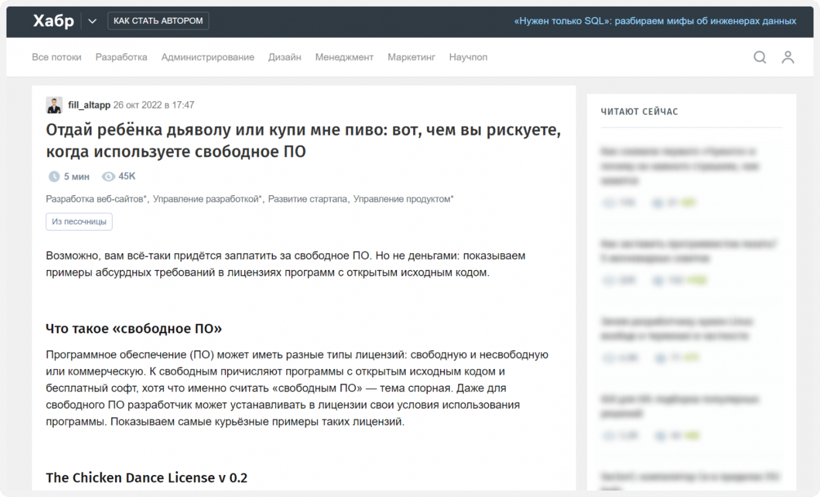Image resolution: width=820 pixels, height=497 pixels.
Task: Click the author avatar of fill_altapp
Action: [x=54, y=105]
